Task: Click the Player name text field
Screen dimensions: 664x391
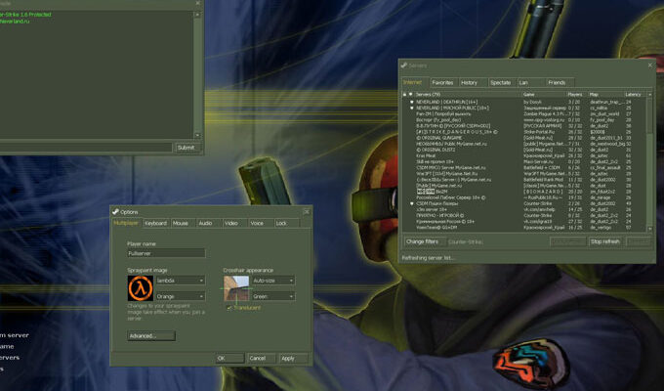Action: (x=166, y=253)
